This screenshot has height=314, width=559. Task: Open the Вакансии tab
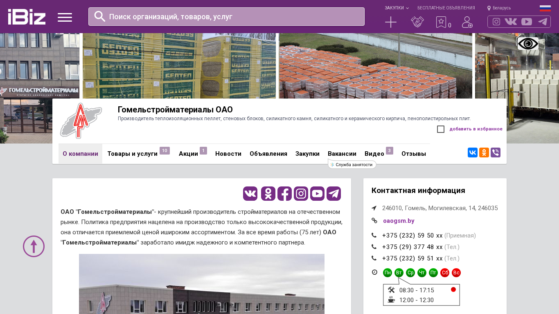tap(342, 154)
